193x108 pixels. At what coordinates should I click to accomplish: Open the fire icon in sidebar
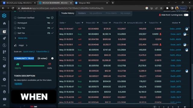5,91
